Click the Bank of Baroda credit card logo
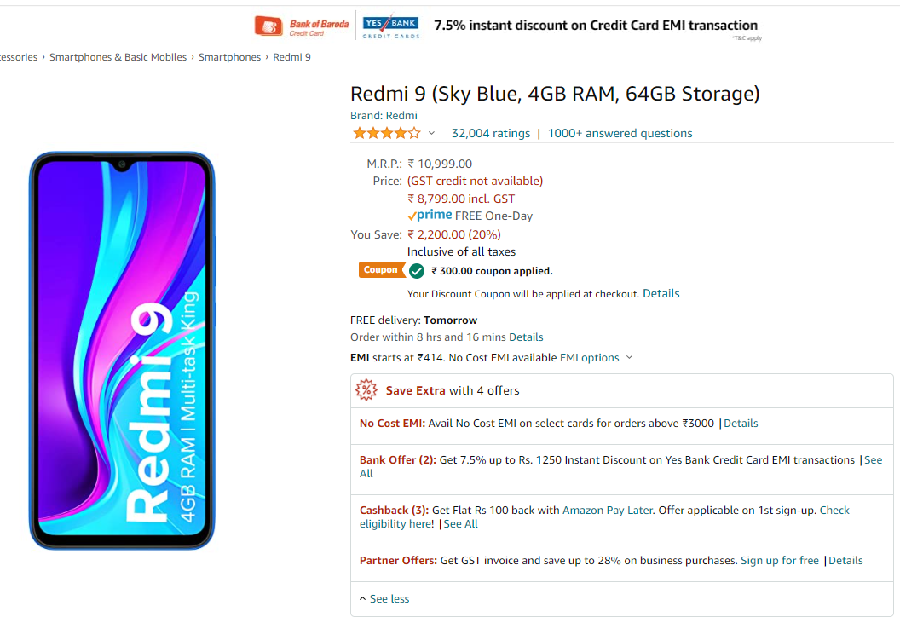 [x=302, y=26]
